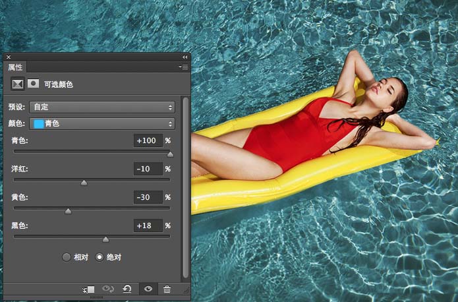This screenshot has width=458, height=302.
Task: Reset adjustment to defaults icon
Action: 127,289
